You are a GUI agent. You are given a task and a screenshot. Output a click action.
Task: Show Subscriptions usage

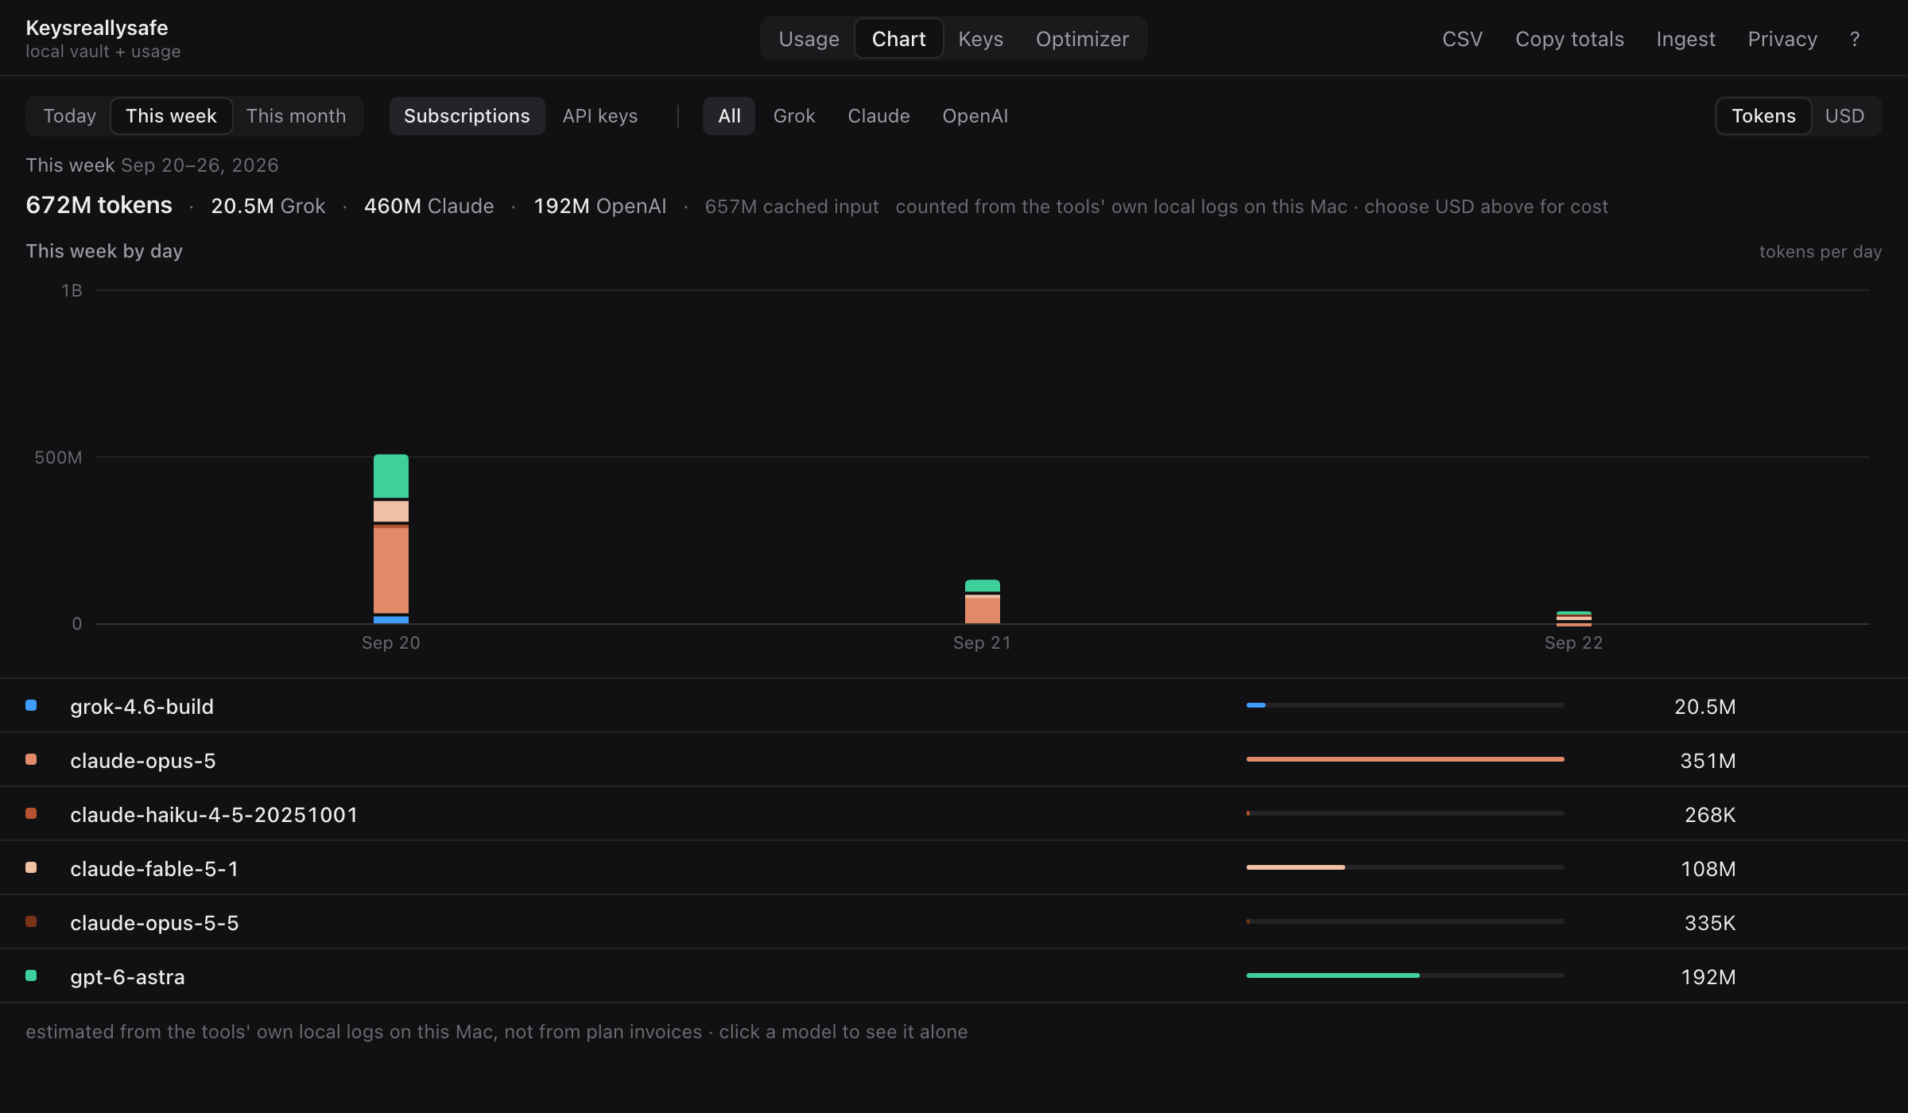467,116
